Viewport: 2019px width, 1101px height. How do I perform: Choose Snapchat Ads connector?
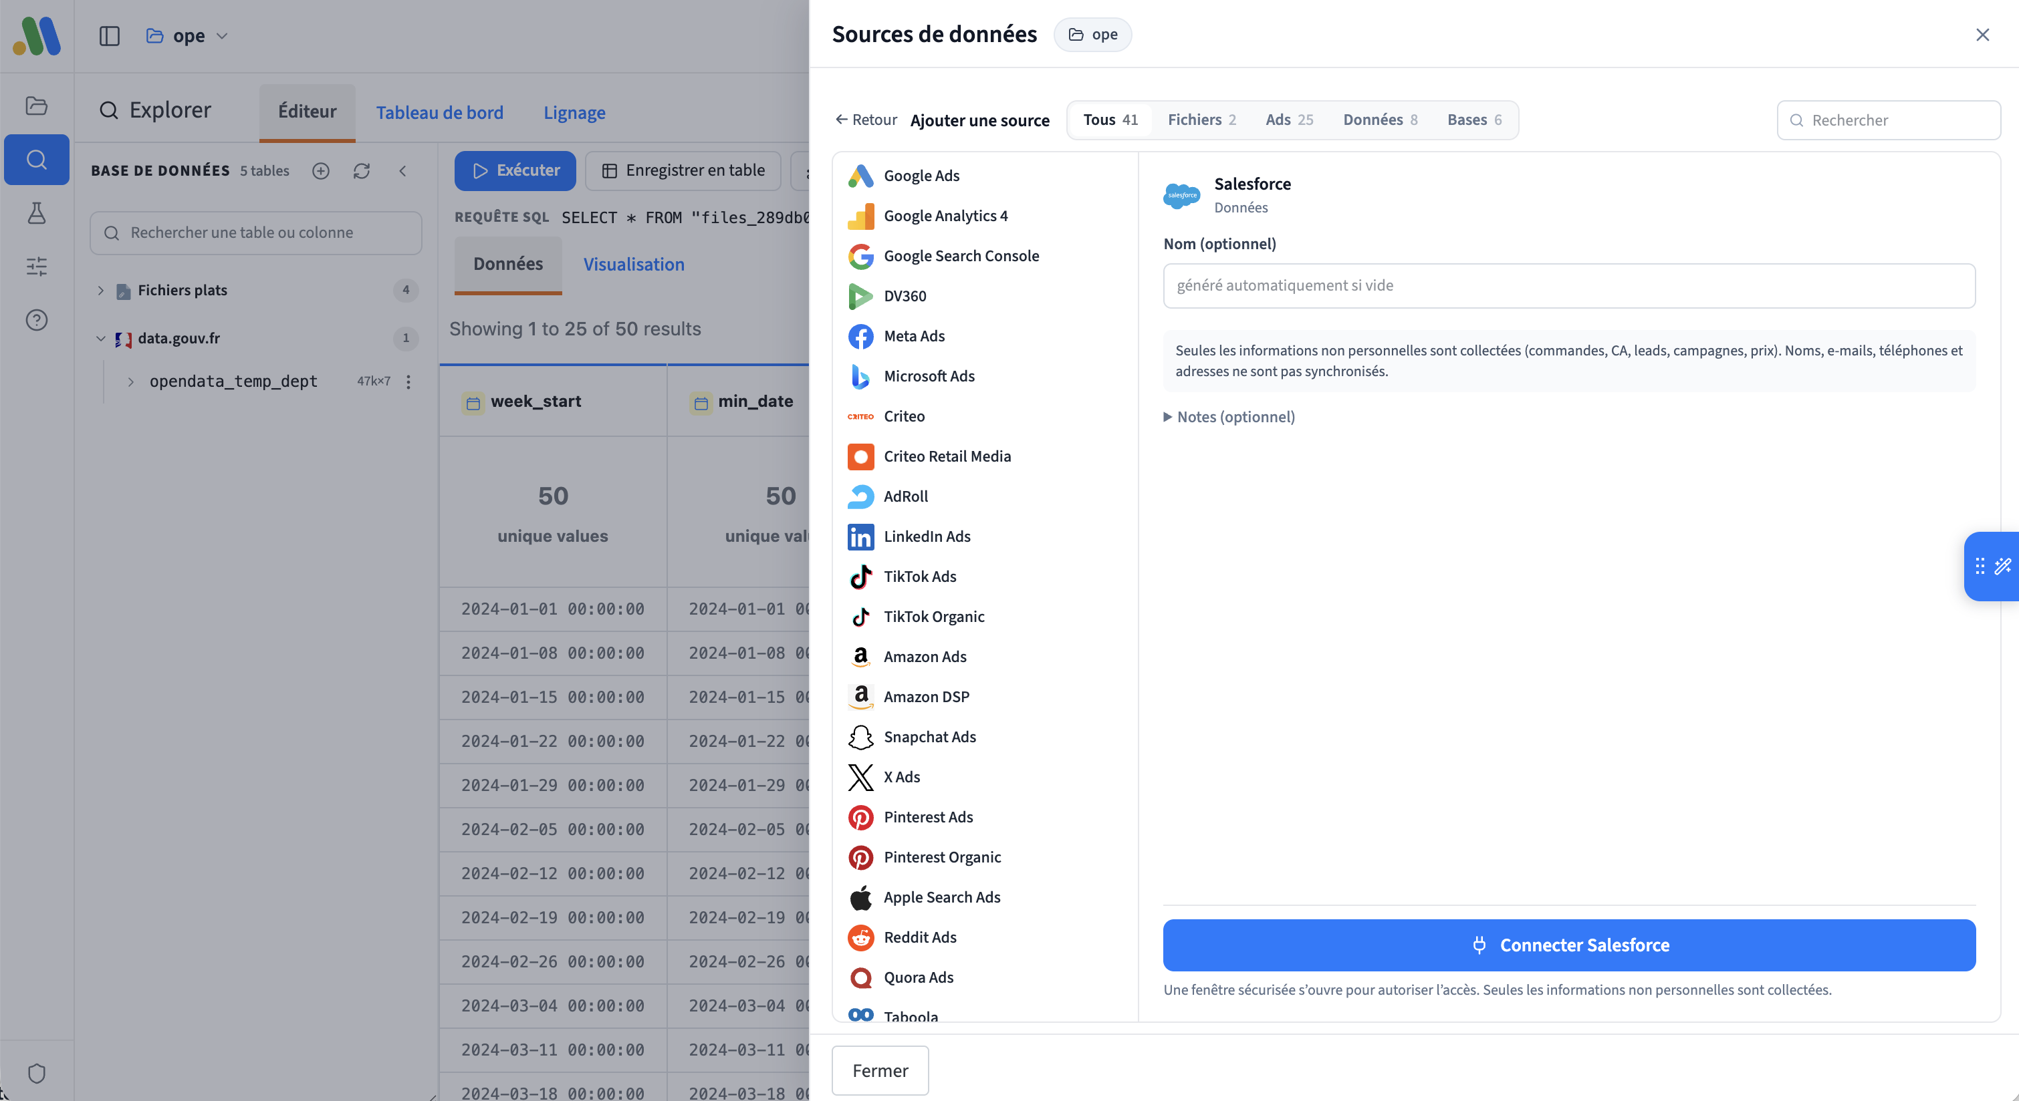point(985,737)
